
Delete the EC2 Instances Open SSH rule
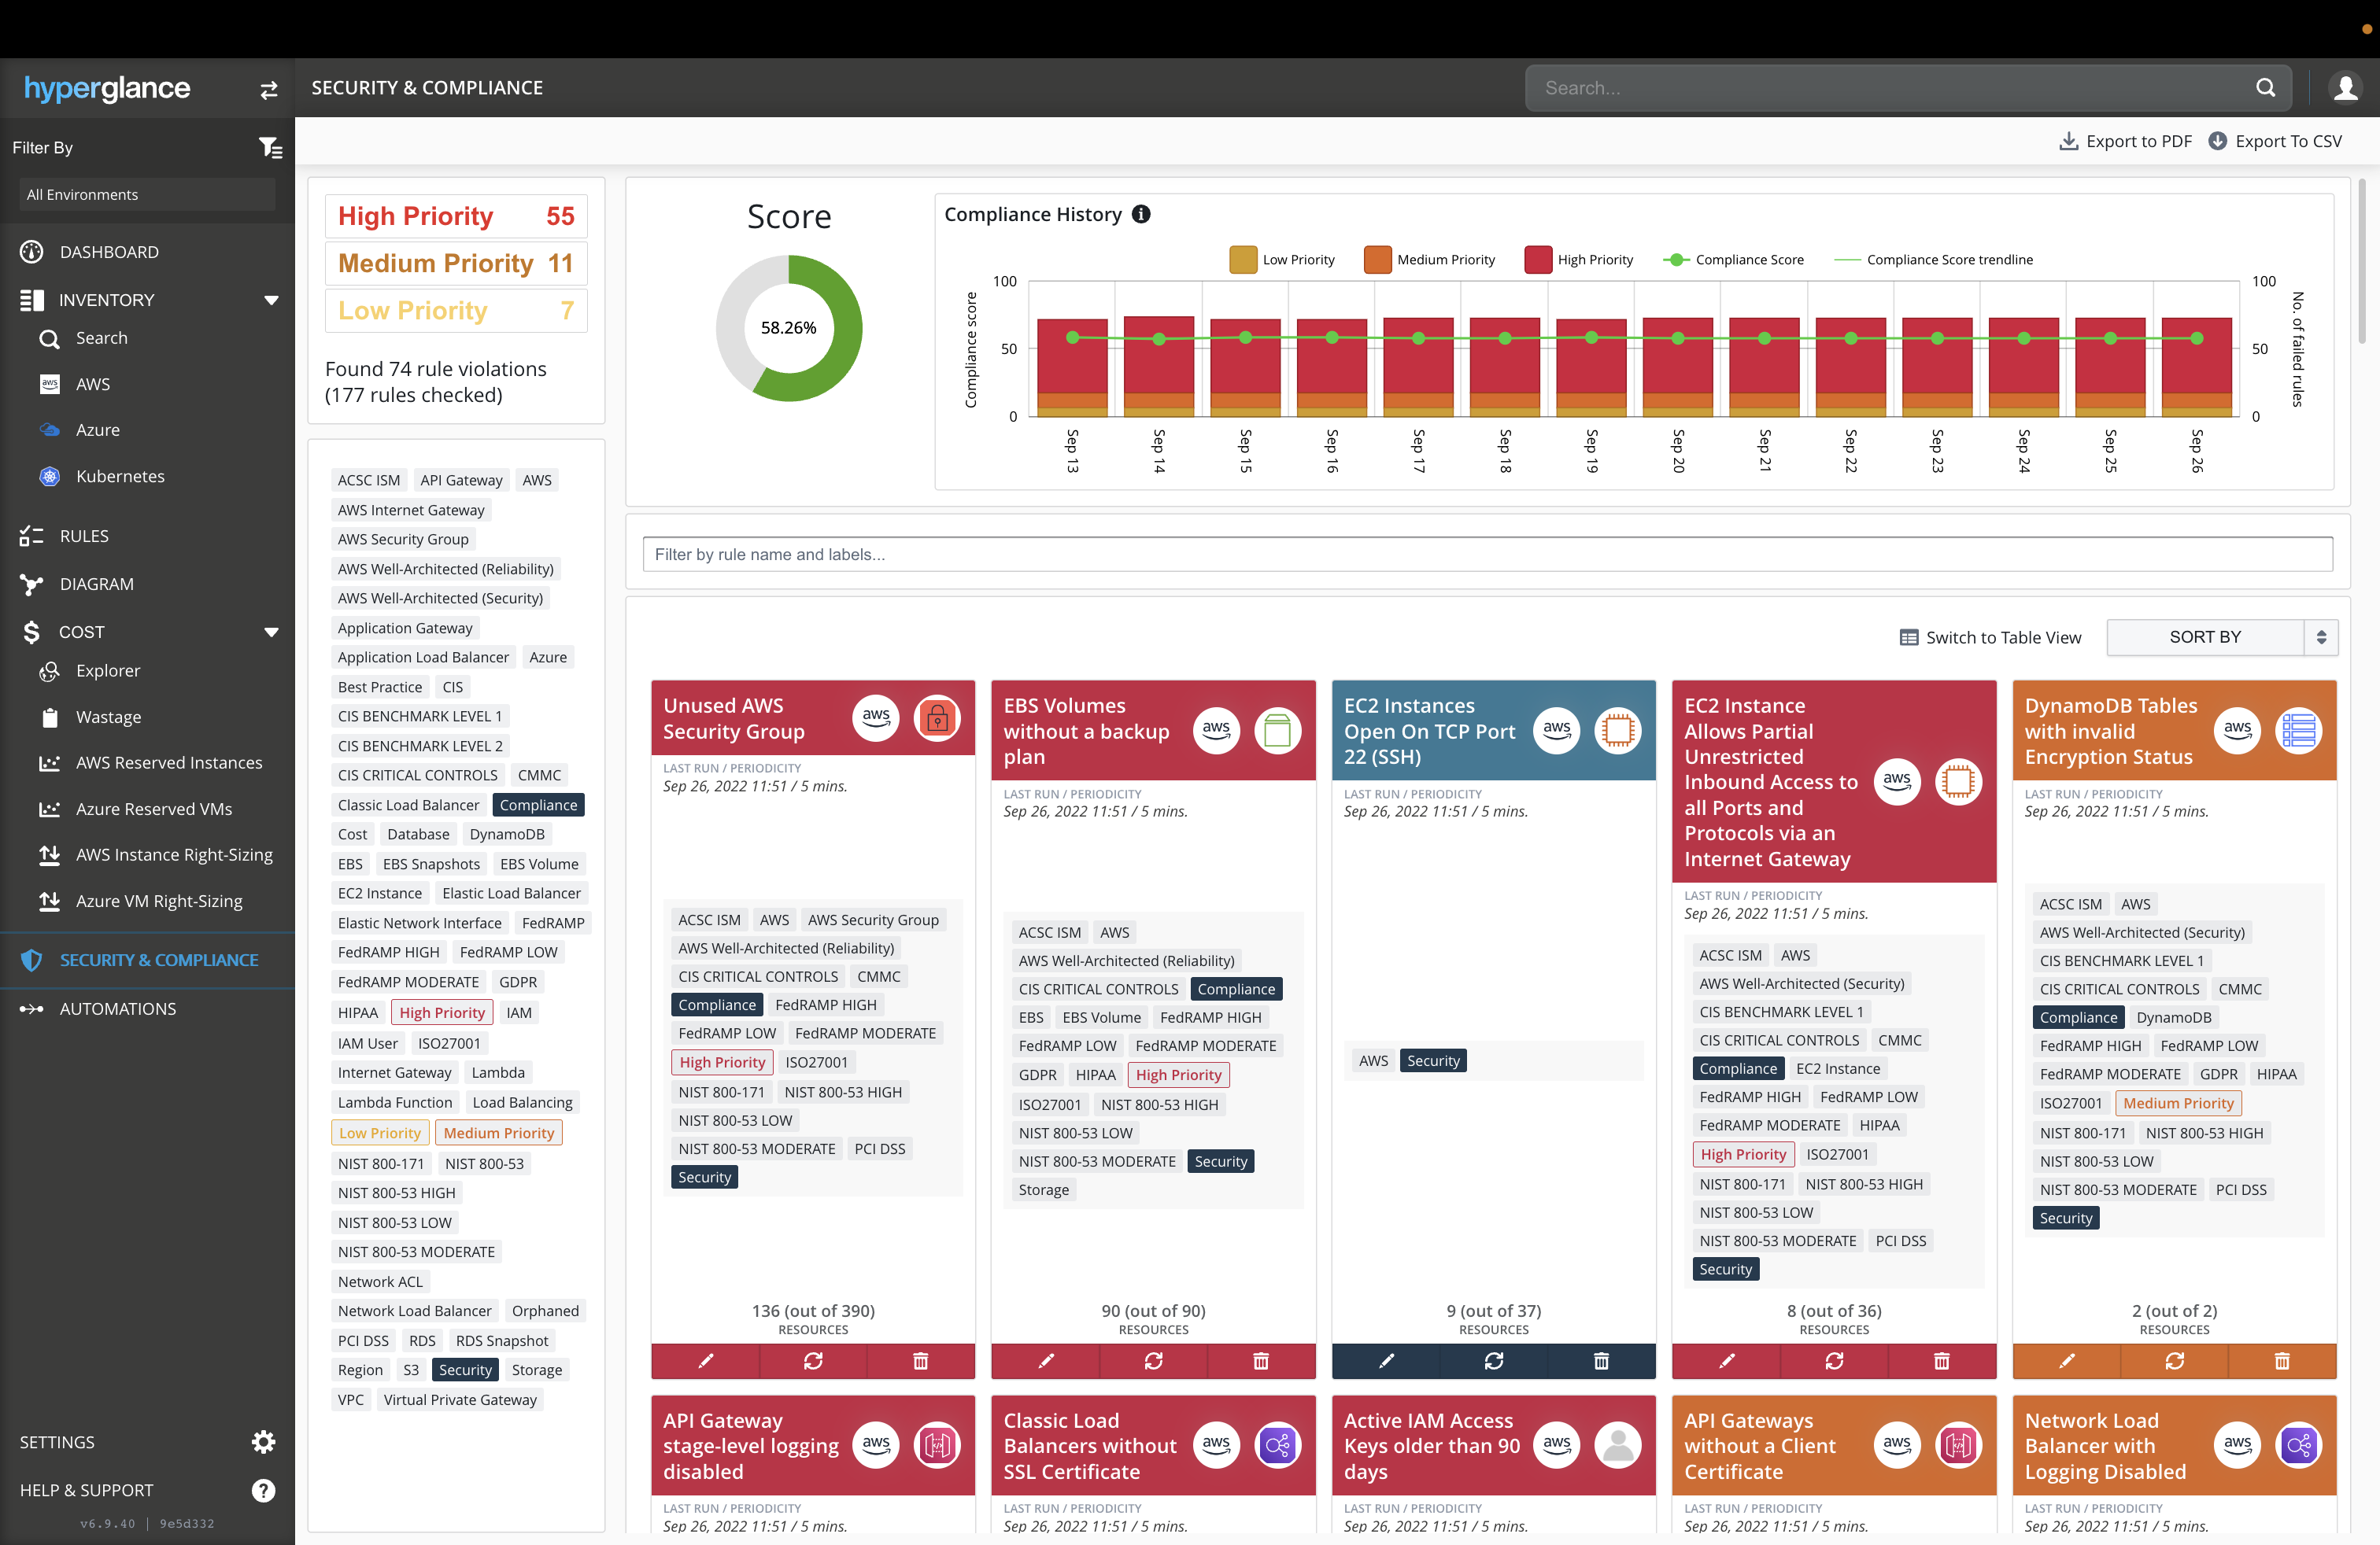pyautogui.click(x=1600, y=1360)
